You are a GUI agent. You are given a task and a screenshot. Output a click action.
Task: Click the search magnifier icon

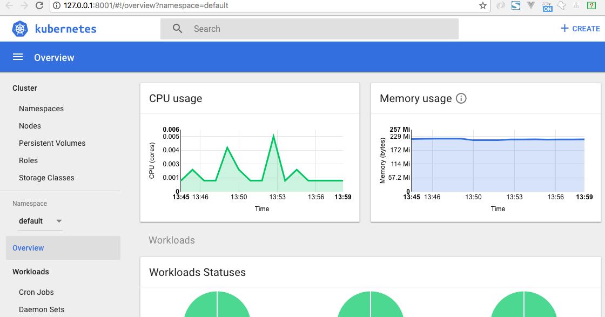click(x=177, y=28)
